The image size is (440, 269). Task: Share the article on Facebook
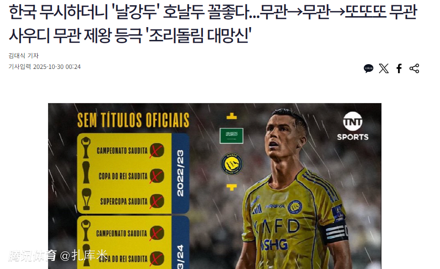[x=399, y=68]
